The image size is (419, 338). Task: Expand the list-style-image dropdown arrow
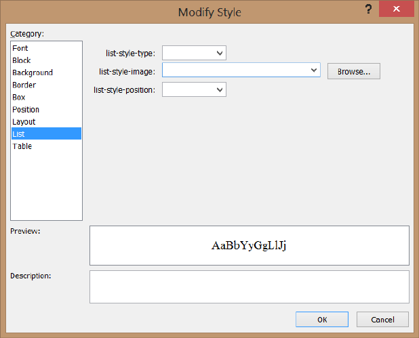point(314,70)
